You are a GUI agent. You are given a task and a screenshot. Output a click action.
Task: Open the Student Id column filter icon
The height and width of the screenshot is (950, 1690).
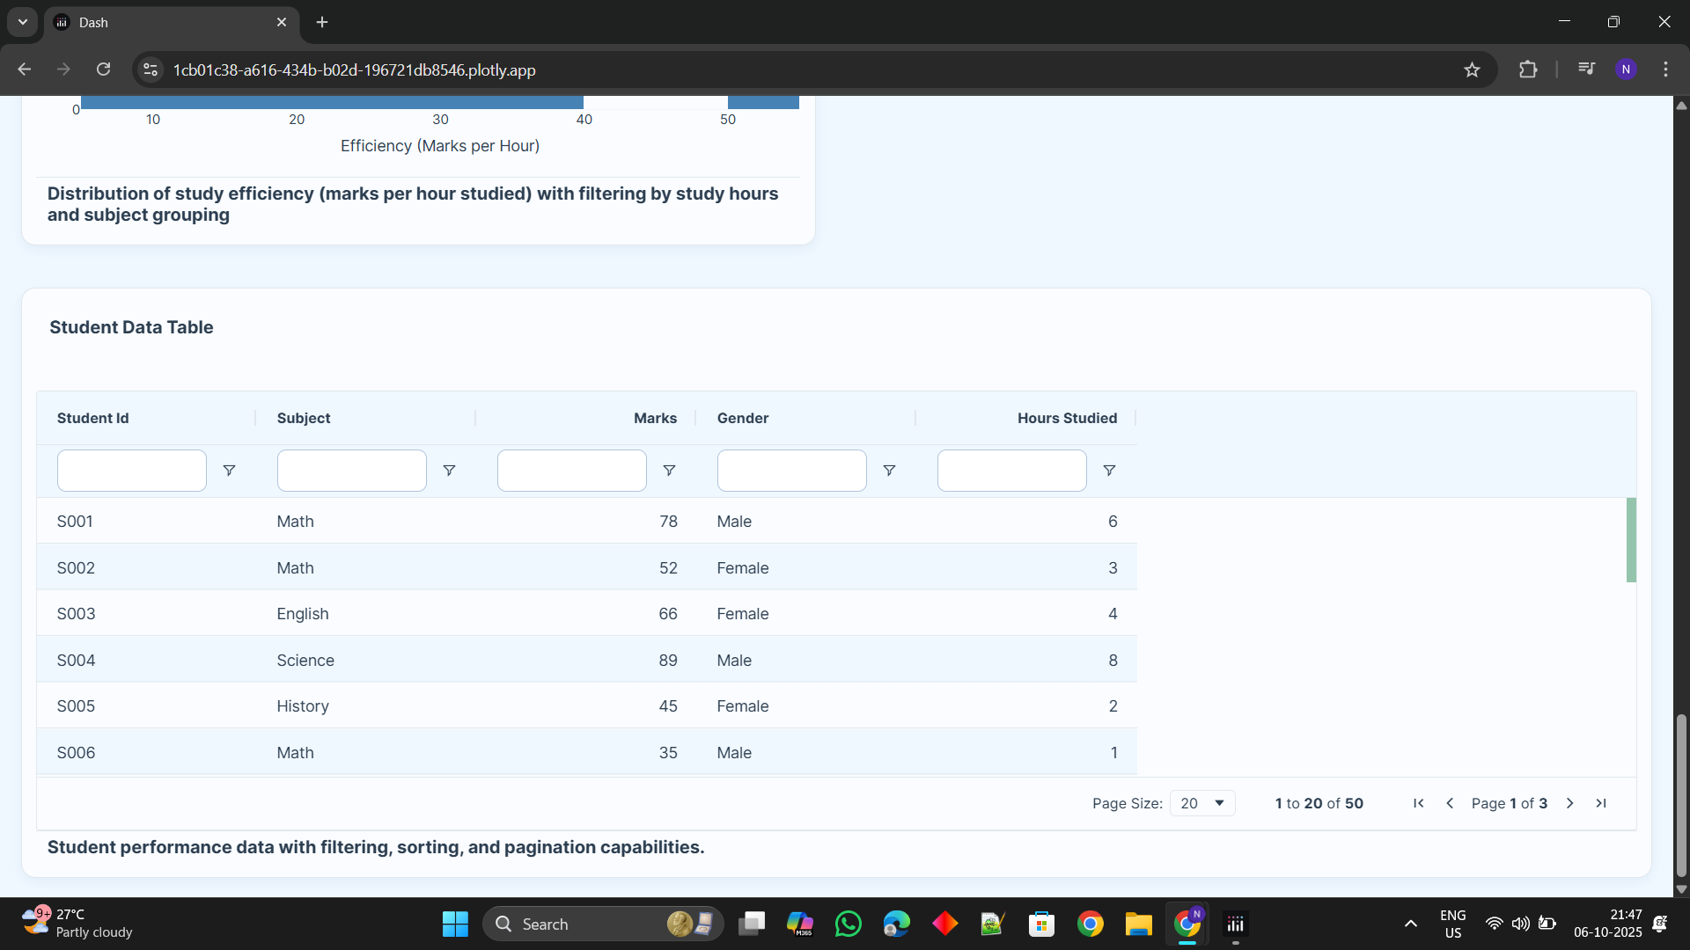point(229,471)
